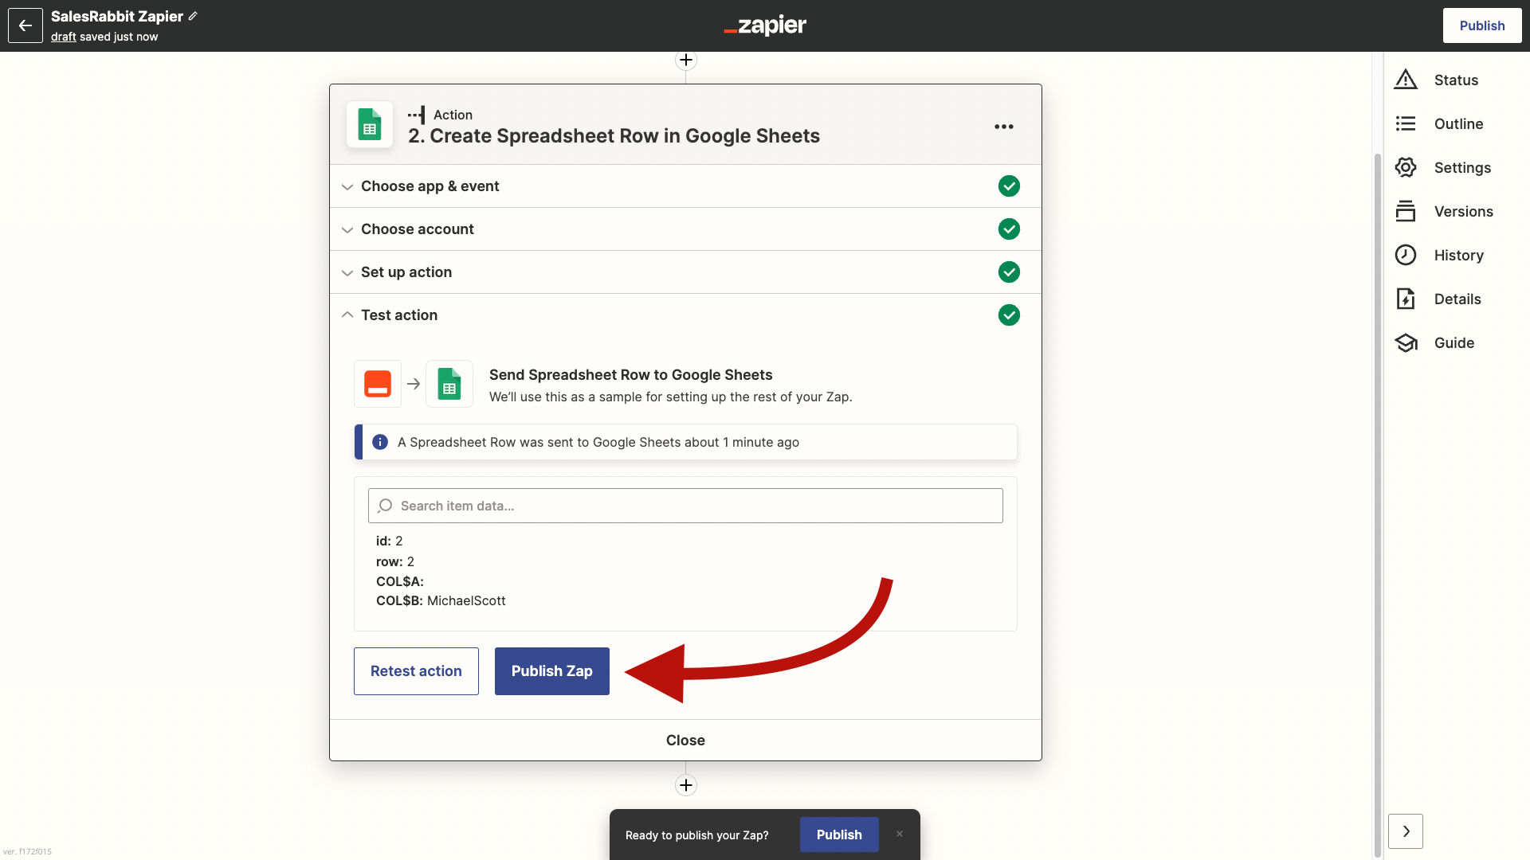Click the 'Ready to publish your Zap?' text

tap(697, 835)
